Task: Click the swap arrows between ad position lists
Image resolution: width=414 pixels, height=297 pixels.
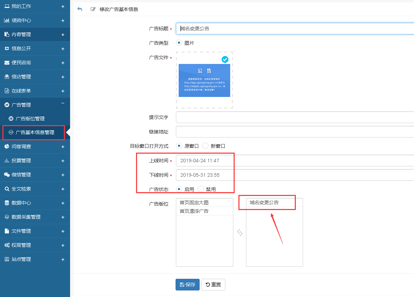Action: (240, 233)
